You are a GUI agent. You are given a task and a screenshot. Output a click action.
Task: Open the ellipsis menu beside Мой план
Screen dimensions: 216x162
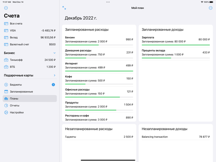[211, 8]
